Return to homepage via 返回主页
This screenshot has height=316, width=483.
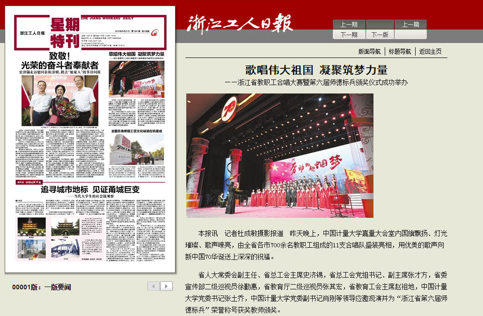pos(430,51)
